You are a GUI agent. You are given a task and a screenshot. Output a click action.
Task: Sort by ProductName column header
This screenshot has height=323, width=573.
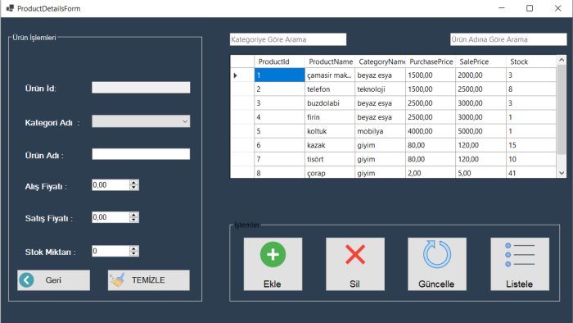coord(330,61)
